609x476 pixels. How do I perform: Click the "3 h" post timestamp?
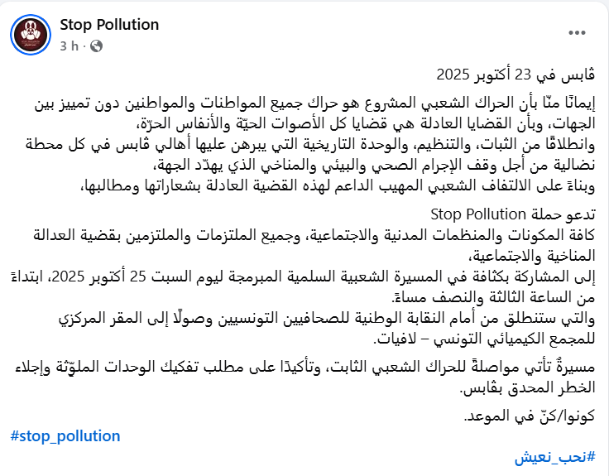(70, 46)
